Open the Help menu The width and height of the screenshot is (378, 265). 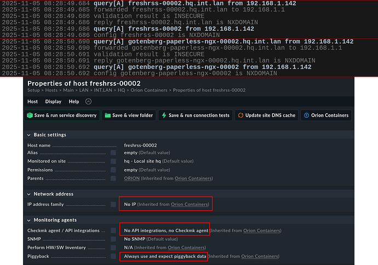click(74, 102)
